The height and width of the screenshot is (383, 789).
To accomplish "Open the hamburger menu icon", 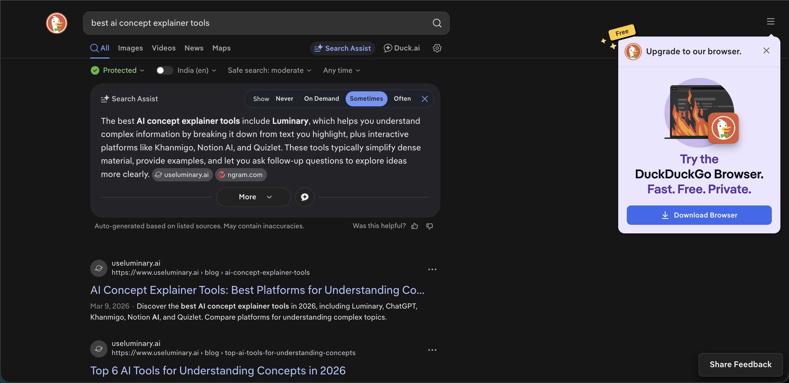I will (x=770, y=21).
